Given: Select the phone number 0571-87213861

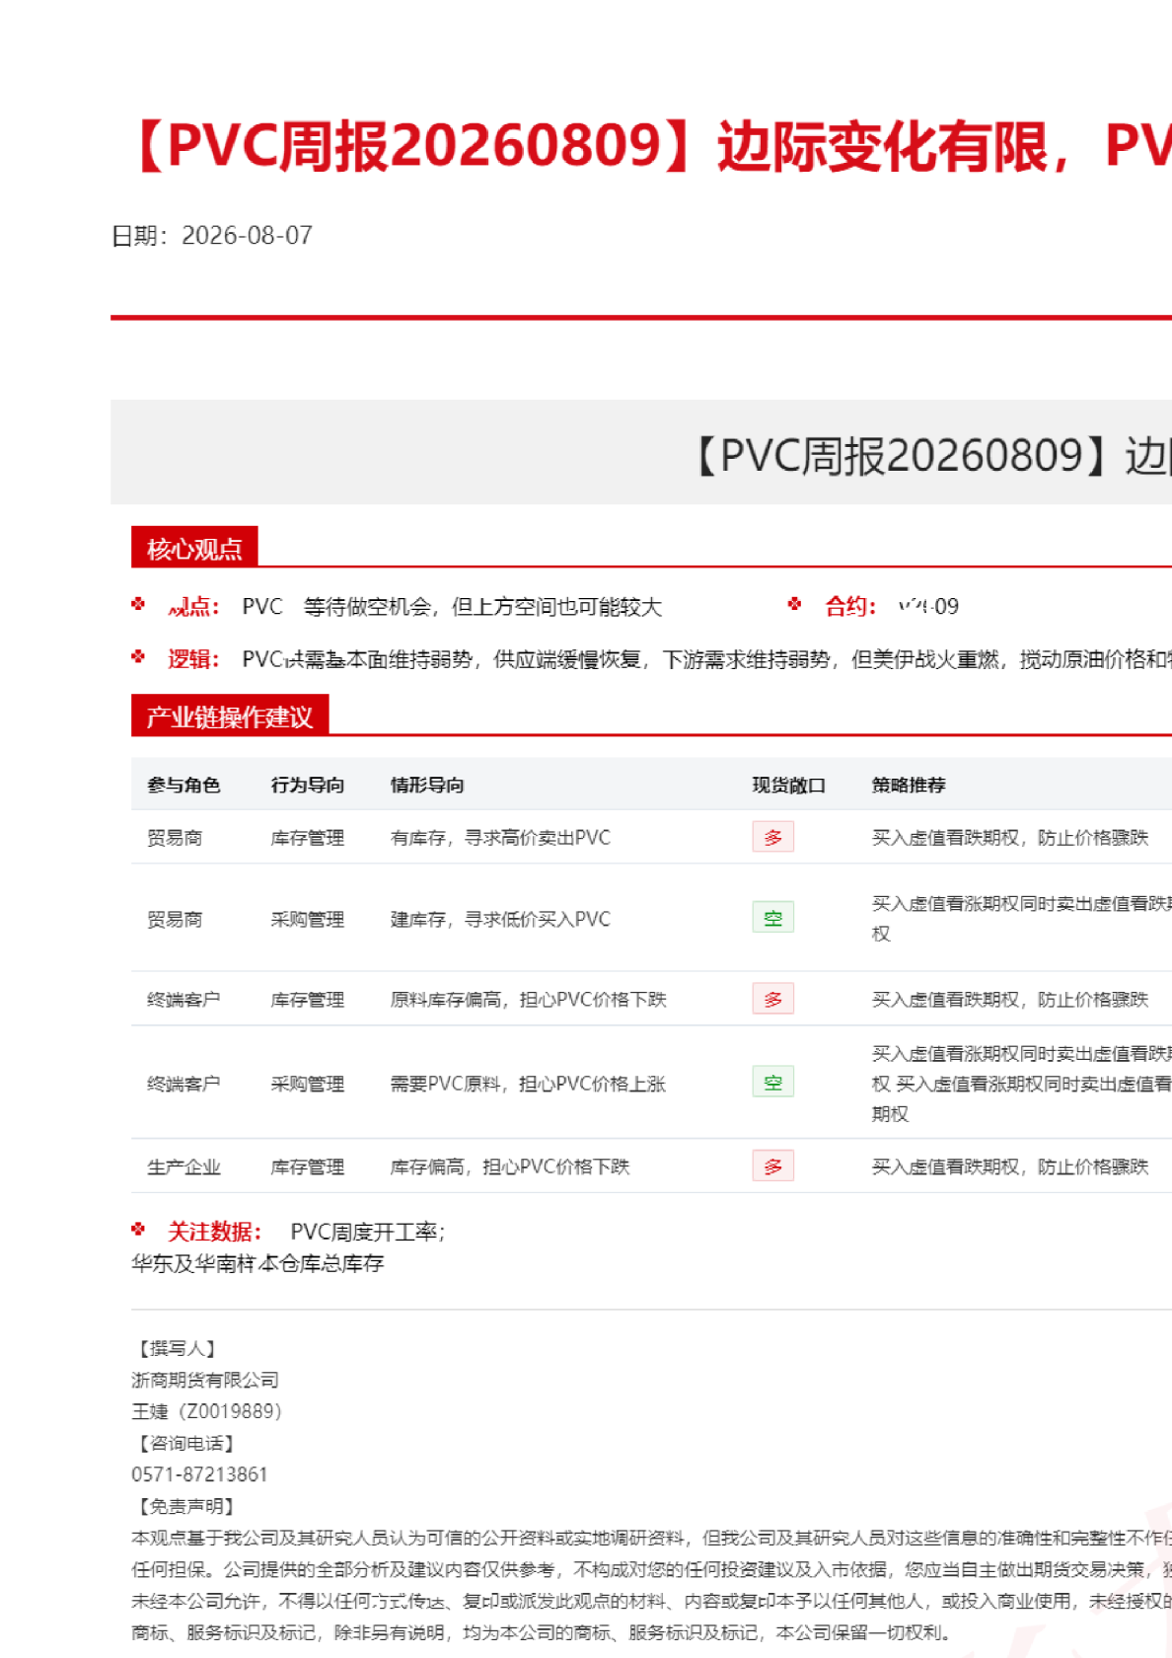Looking at the screenshot, I should pos(199,1475).
